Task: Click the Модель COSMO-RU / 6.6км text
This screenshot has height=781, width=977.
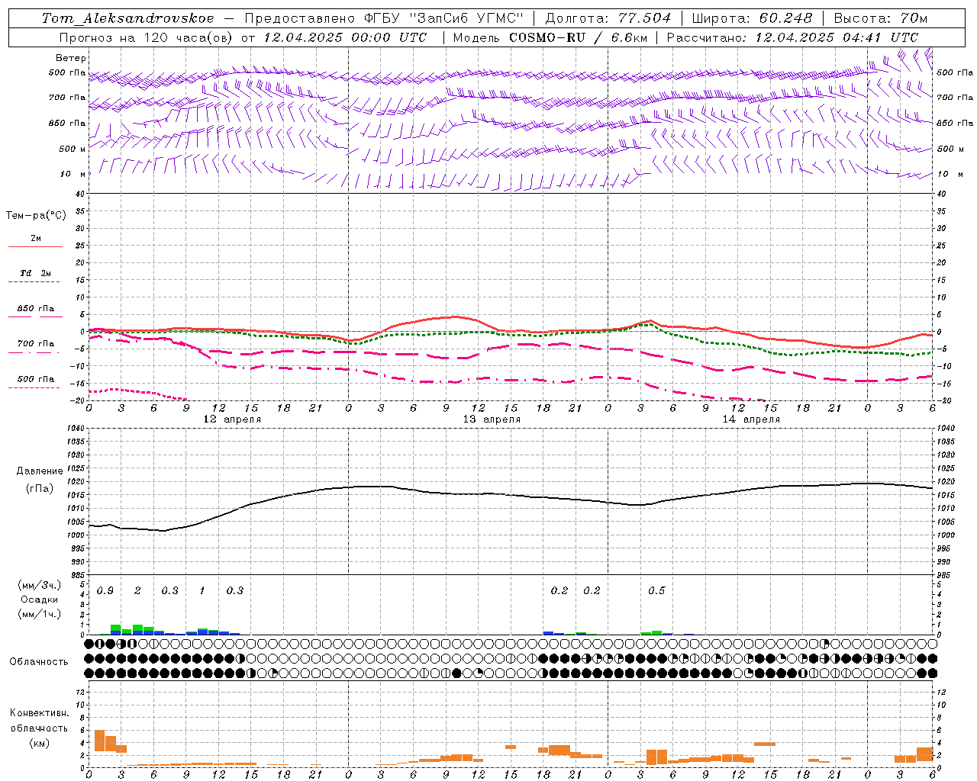Action: pyautogui.click(x=550, y=37)
